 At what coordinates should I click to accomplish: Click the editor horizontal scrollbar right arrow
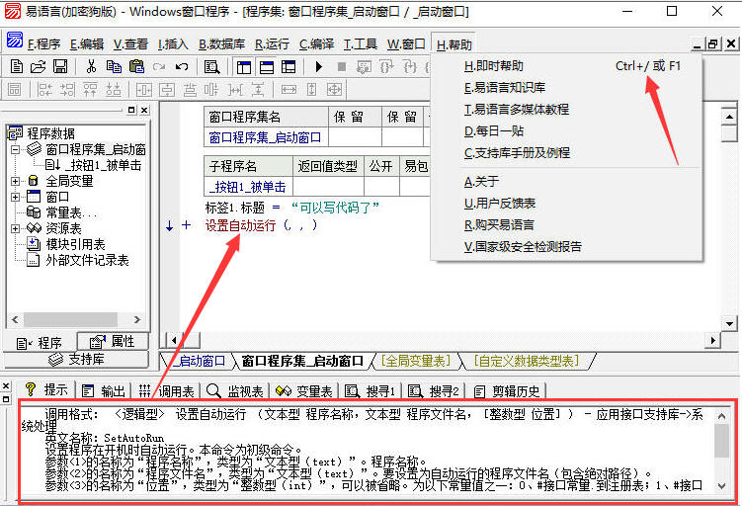(713, 340)
